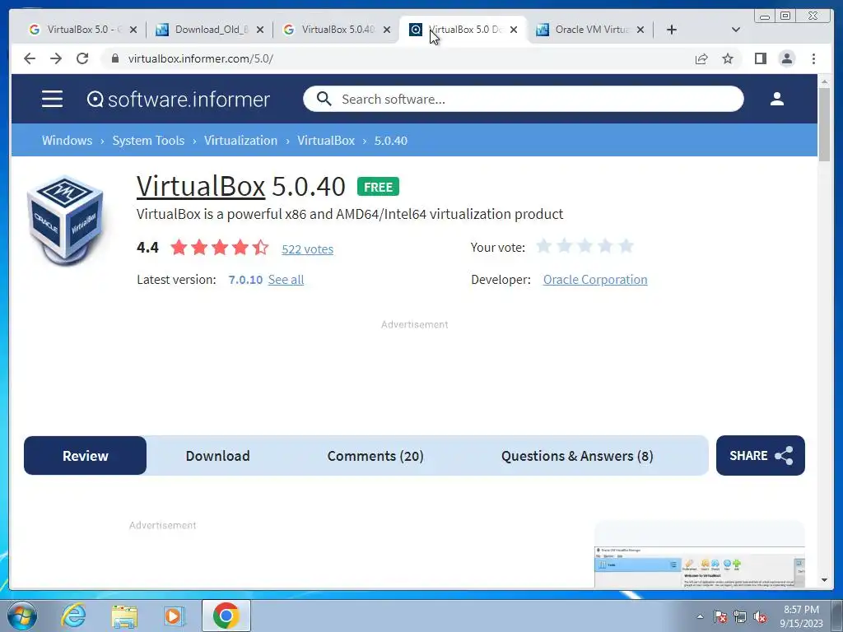Click the 5.0.40 breadcrumb
The width and height of the screenshot is (843, 632).
coord(391,140)
